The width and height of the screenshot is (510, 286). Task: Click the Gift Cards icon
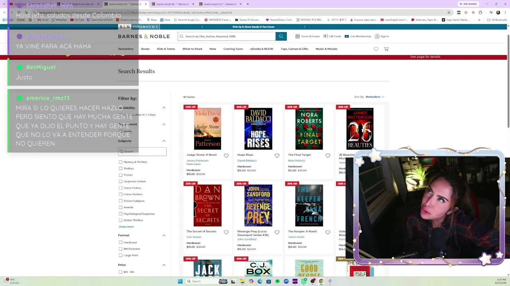tap(326, 36)
